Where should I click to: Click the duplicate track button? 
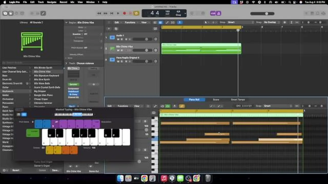pos(116,29)
